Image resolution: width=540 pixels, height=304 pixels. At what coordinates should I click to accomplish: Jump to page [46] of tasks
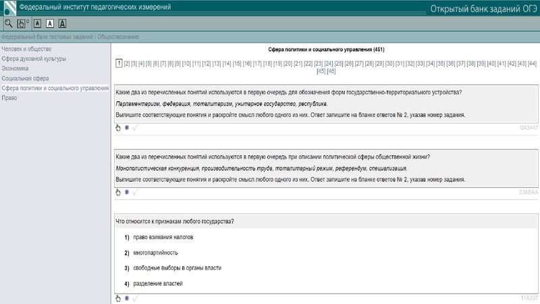coord(331,71)
